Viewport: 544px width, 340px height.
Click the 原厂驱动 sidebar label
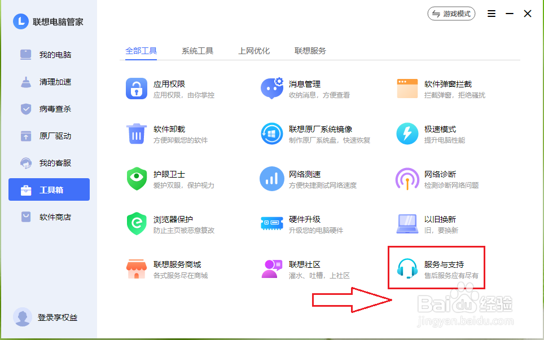click(x=55, y=136)
